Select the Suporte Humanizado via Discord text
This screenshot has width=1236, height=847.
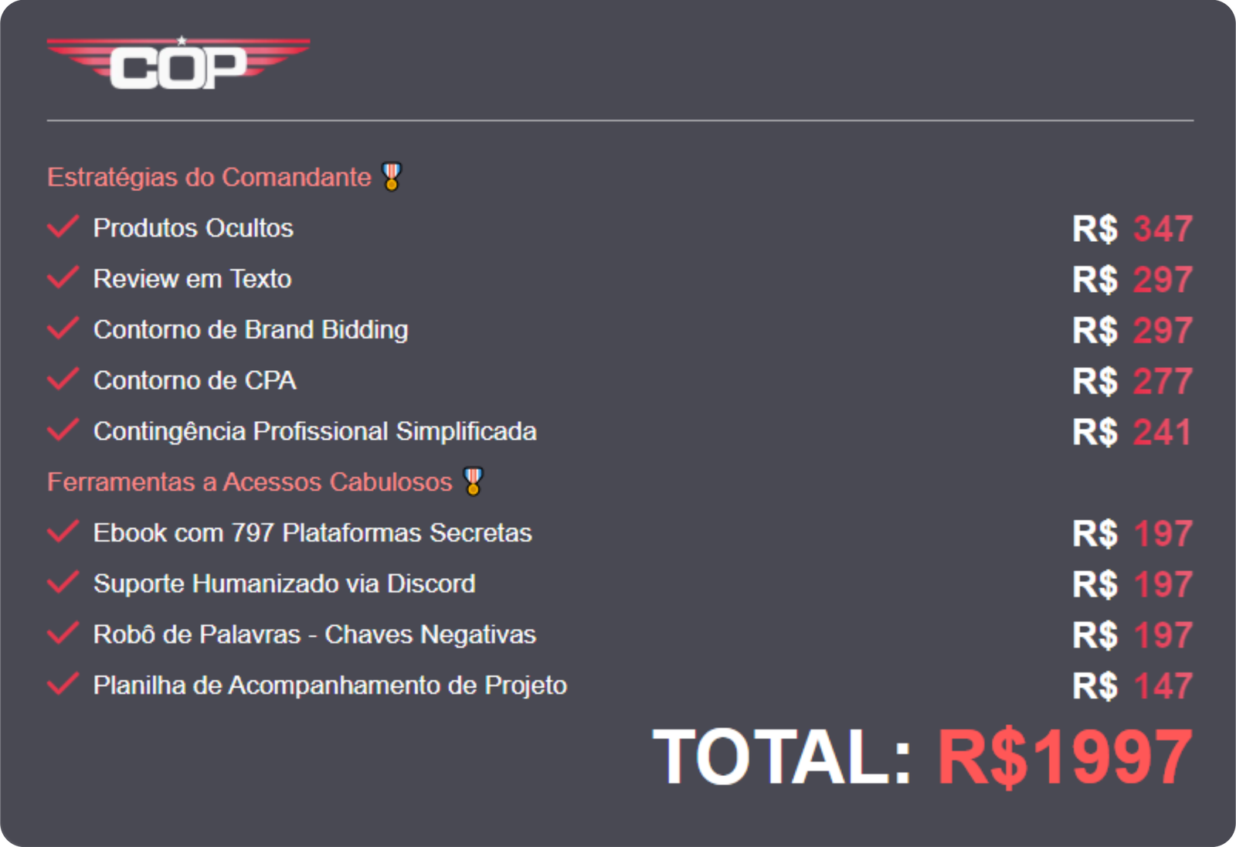(x=284, y=583)
